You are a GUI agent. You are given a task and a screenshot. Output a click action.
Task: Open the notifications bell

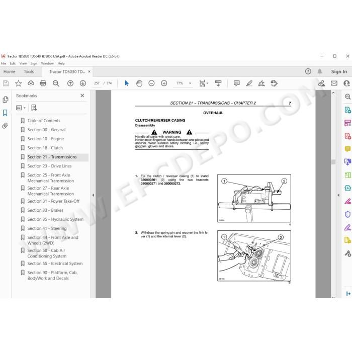click(x=320, y=71)
